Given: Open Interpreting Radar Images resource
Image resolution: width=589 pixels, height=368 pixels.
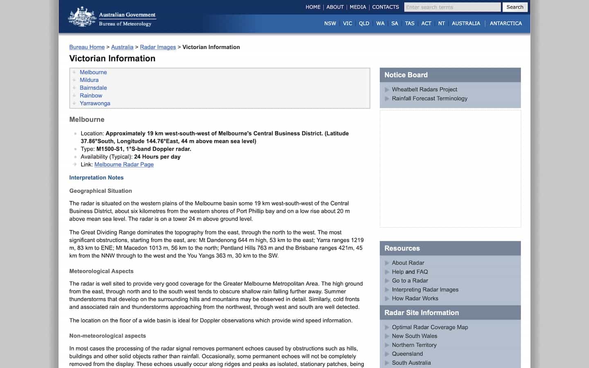Looking at the screenshot, I should [x=425, y=289].
